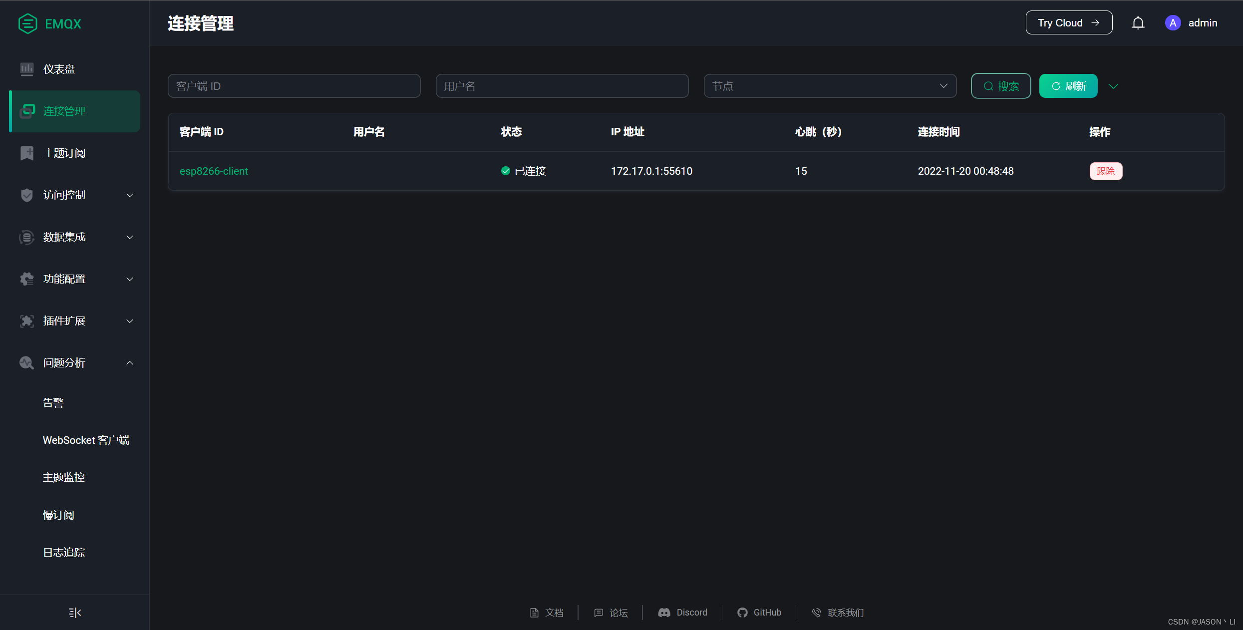Open 主题订阅 subscriptions via sidebar icon
The height and width of the screenshot is (630, 1243).
(26, 153)
